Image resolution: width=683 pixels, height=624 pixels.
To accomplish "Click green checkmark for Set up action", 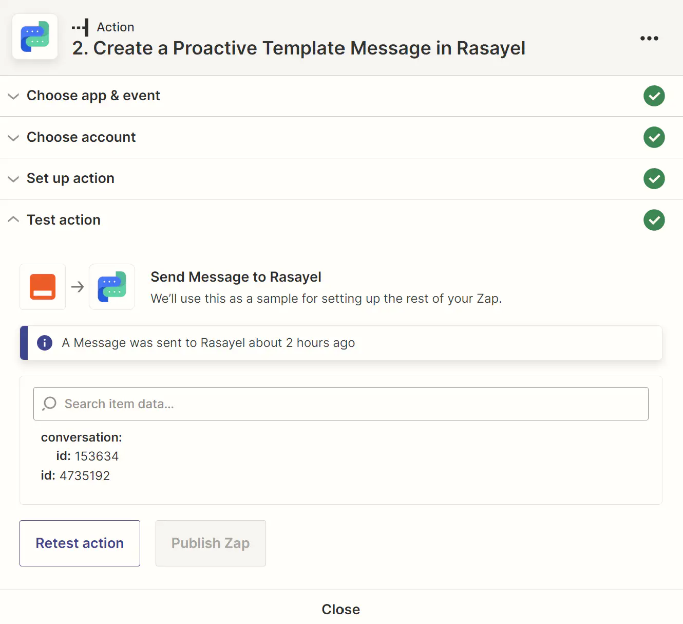I will (x=654, y=179).
